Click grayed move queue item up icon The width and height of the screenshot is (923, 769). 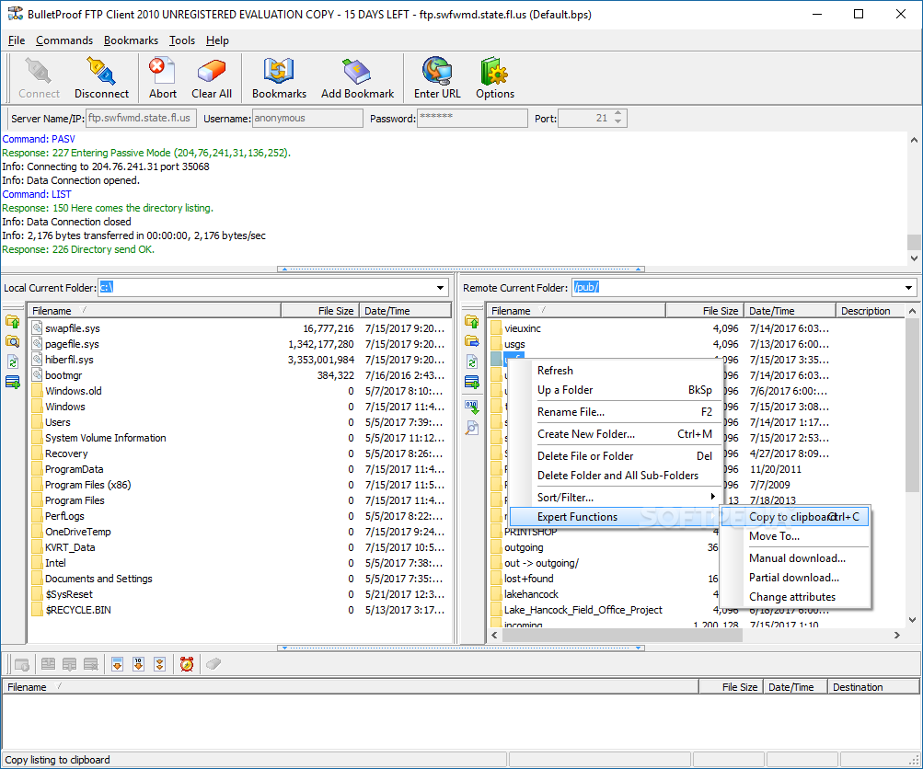(48, 664)
